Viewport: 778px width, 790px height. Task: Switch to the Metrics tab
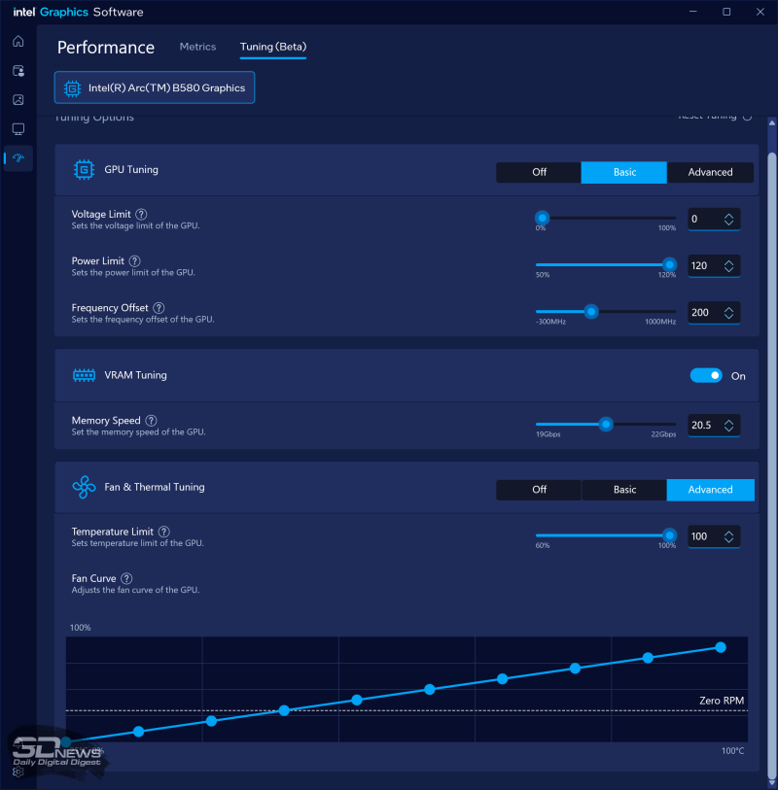coord(197,47)
